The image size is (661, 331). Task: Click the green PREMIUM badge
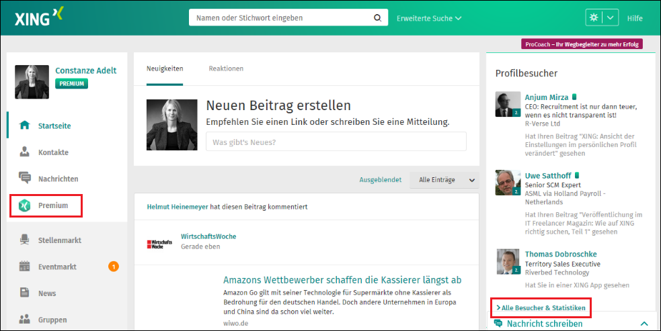[72, 83]
